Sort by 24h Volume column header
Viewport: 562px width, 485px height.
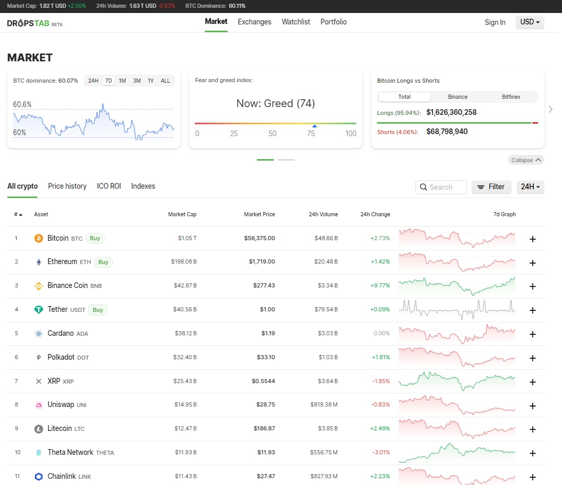pos(323,214)
